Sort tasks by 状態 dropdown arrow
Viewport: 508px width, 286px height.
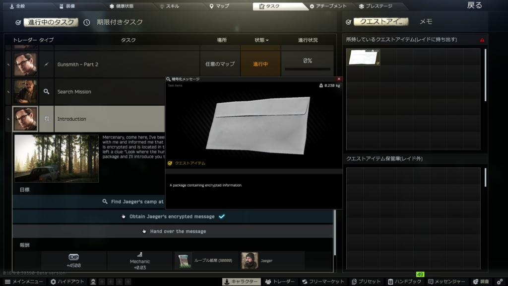coord(267,40)
